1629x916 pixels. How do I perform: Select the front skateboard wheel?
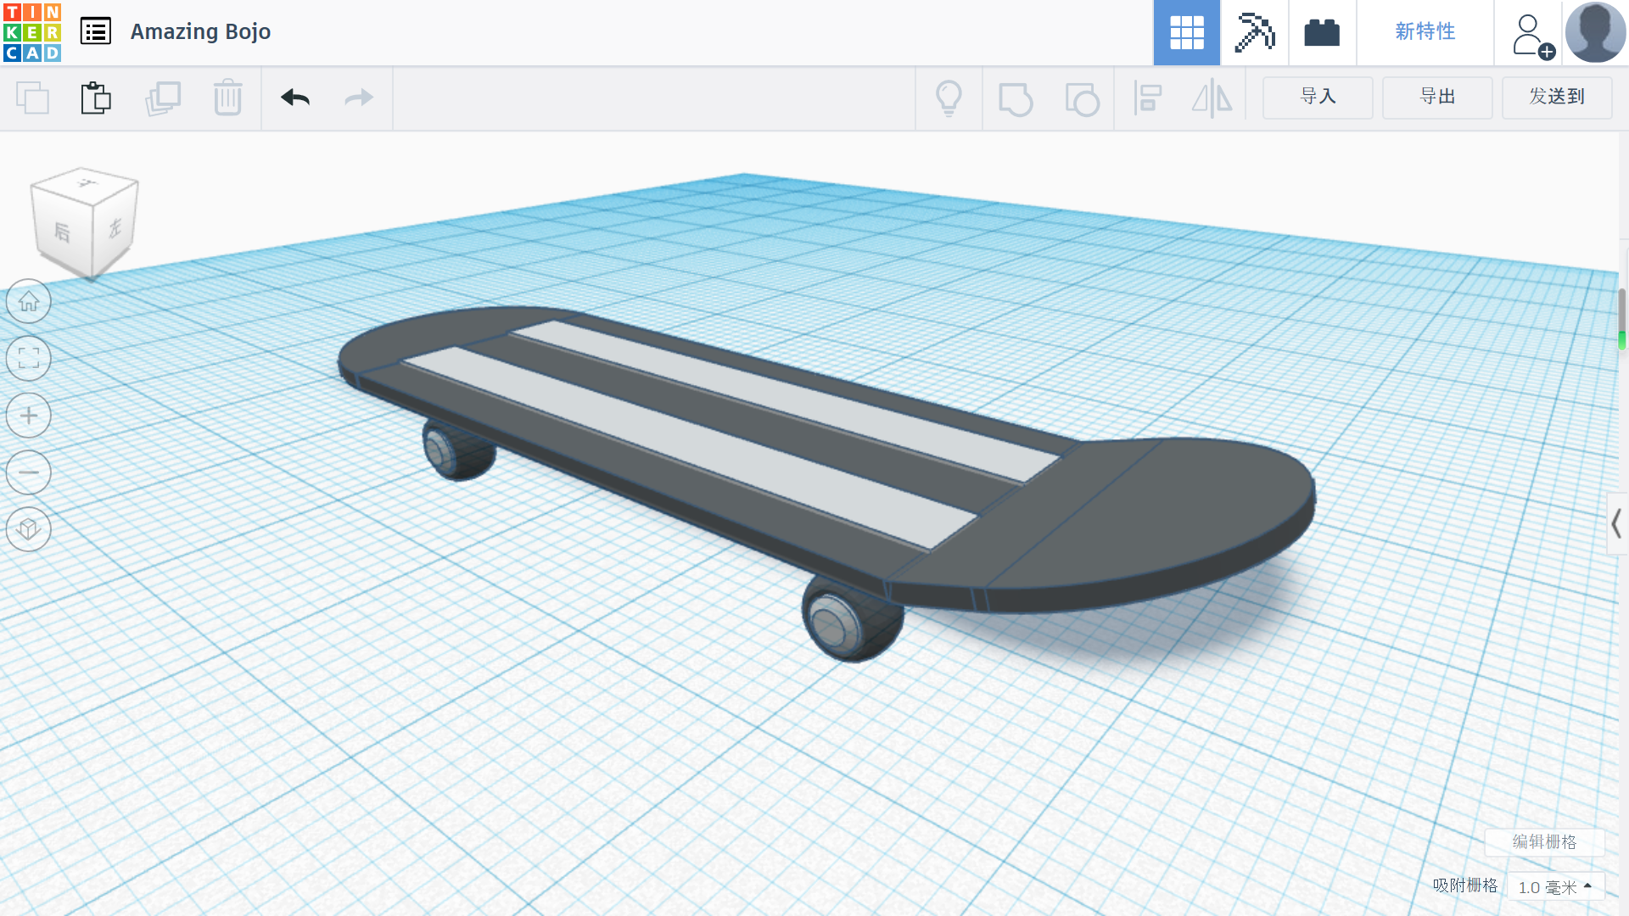click(853, 621)
